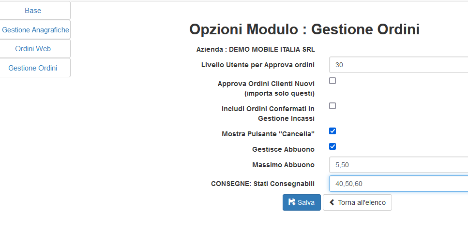The width and height of the screenshot is (468, 229).
Task: Uncheck Mostra Pulsante "Cancella" checkbox
Action: [332, 131]
